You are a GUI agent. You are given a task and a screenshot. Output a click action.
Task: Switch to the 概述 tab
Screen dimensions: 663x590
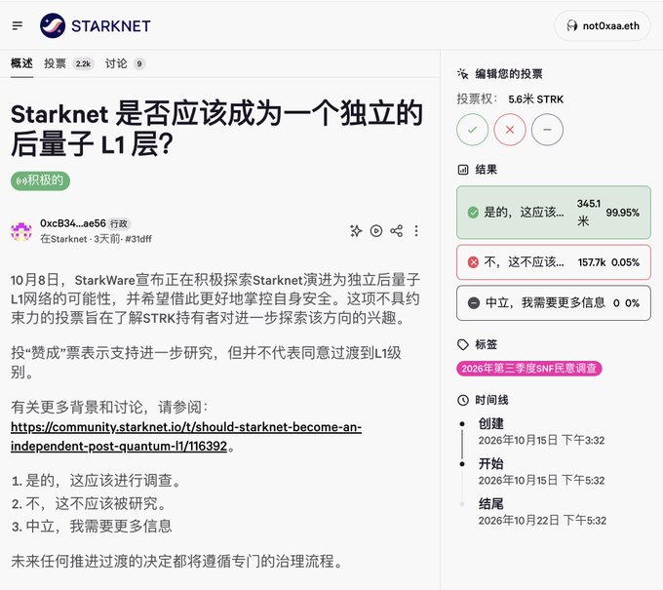tap(21, 63)
